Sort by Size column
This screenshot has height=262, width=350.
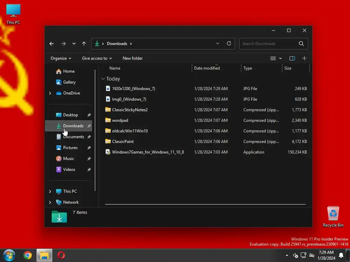(x=288, y=68)
